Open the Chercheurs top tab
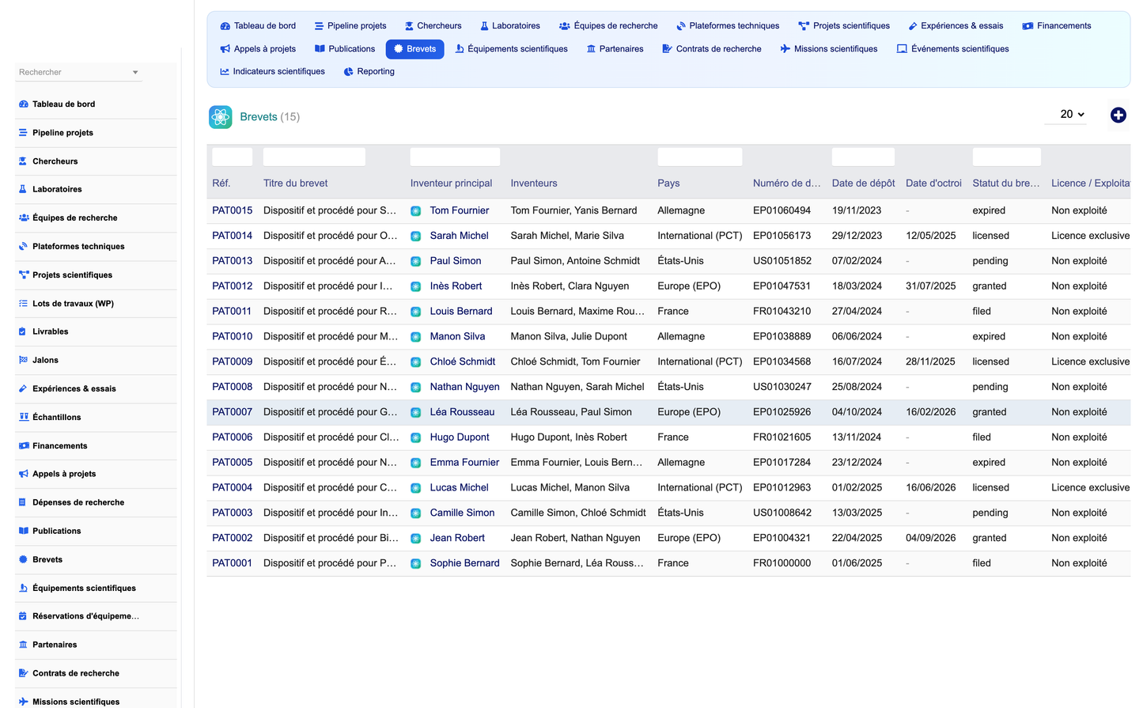1143x708 pixels. pyautogui.click(x=433, y=26)
